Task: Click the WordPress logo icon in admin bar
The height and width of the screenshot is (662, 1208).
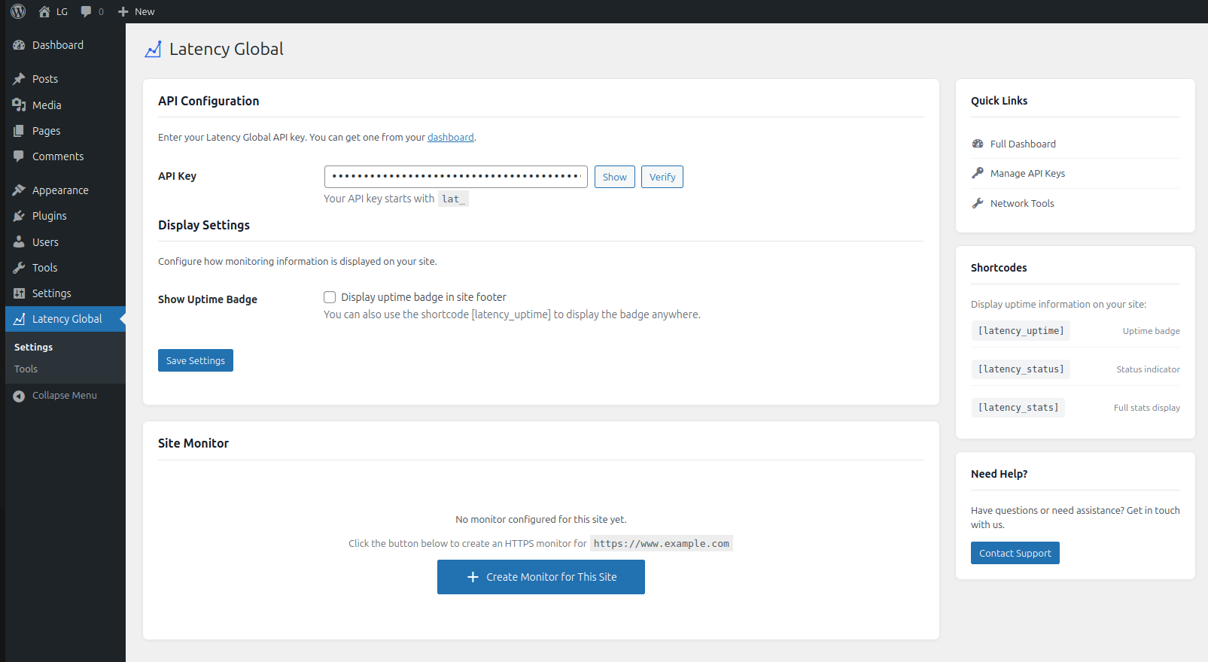Action: pos(18,11)
